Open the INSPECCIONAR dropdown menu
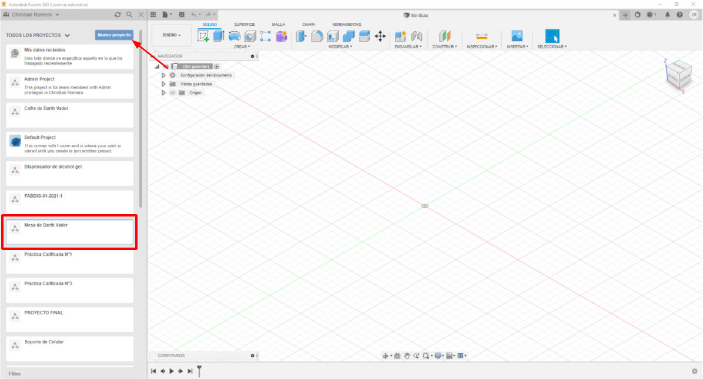This screenshot has width=703, height=379. (482, 46)
